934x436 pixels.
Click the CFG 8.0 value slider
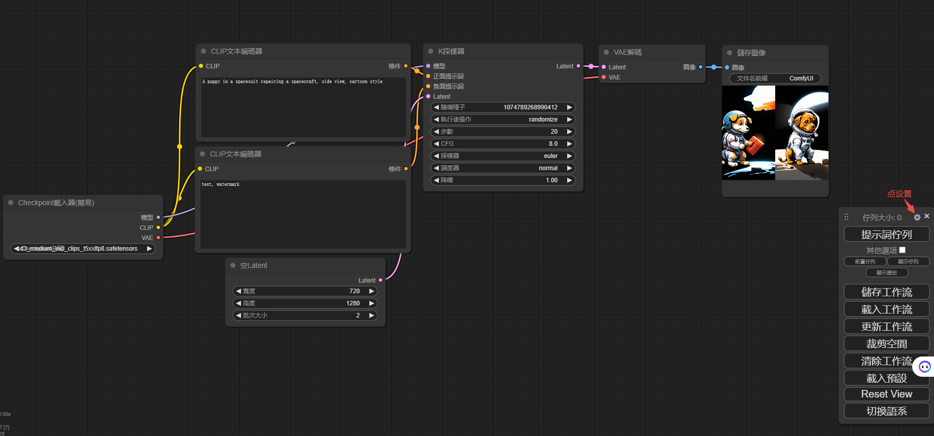click(502, 144)
